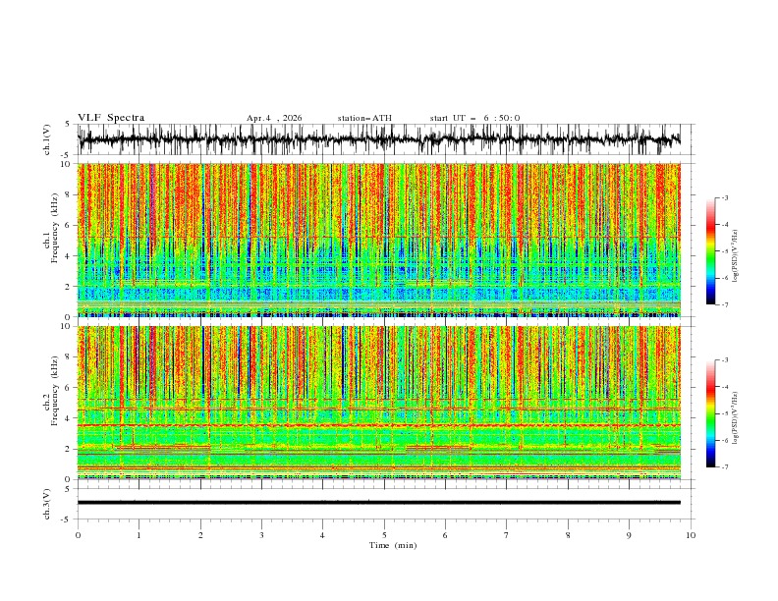The width and height of the screenshot is (778, 601).
Task: Click time axis tick label "10" at the right end
Action: (691, 535)
